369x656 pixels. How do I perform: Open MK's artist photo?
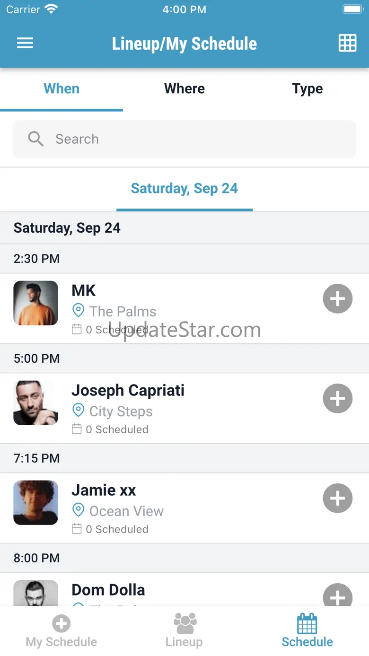click(x=36, y=303)
